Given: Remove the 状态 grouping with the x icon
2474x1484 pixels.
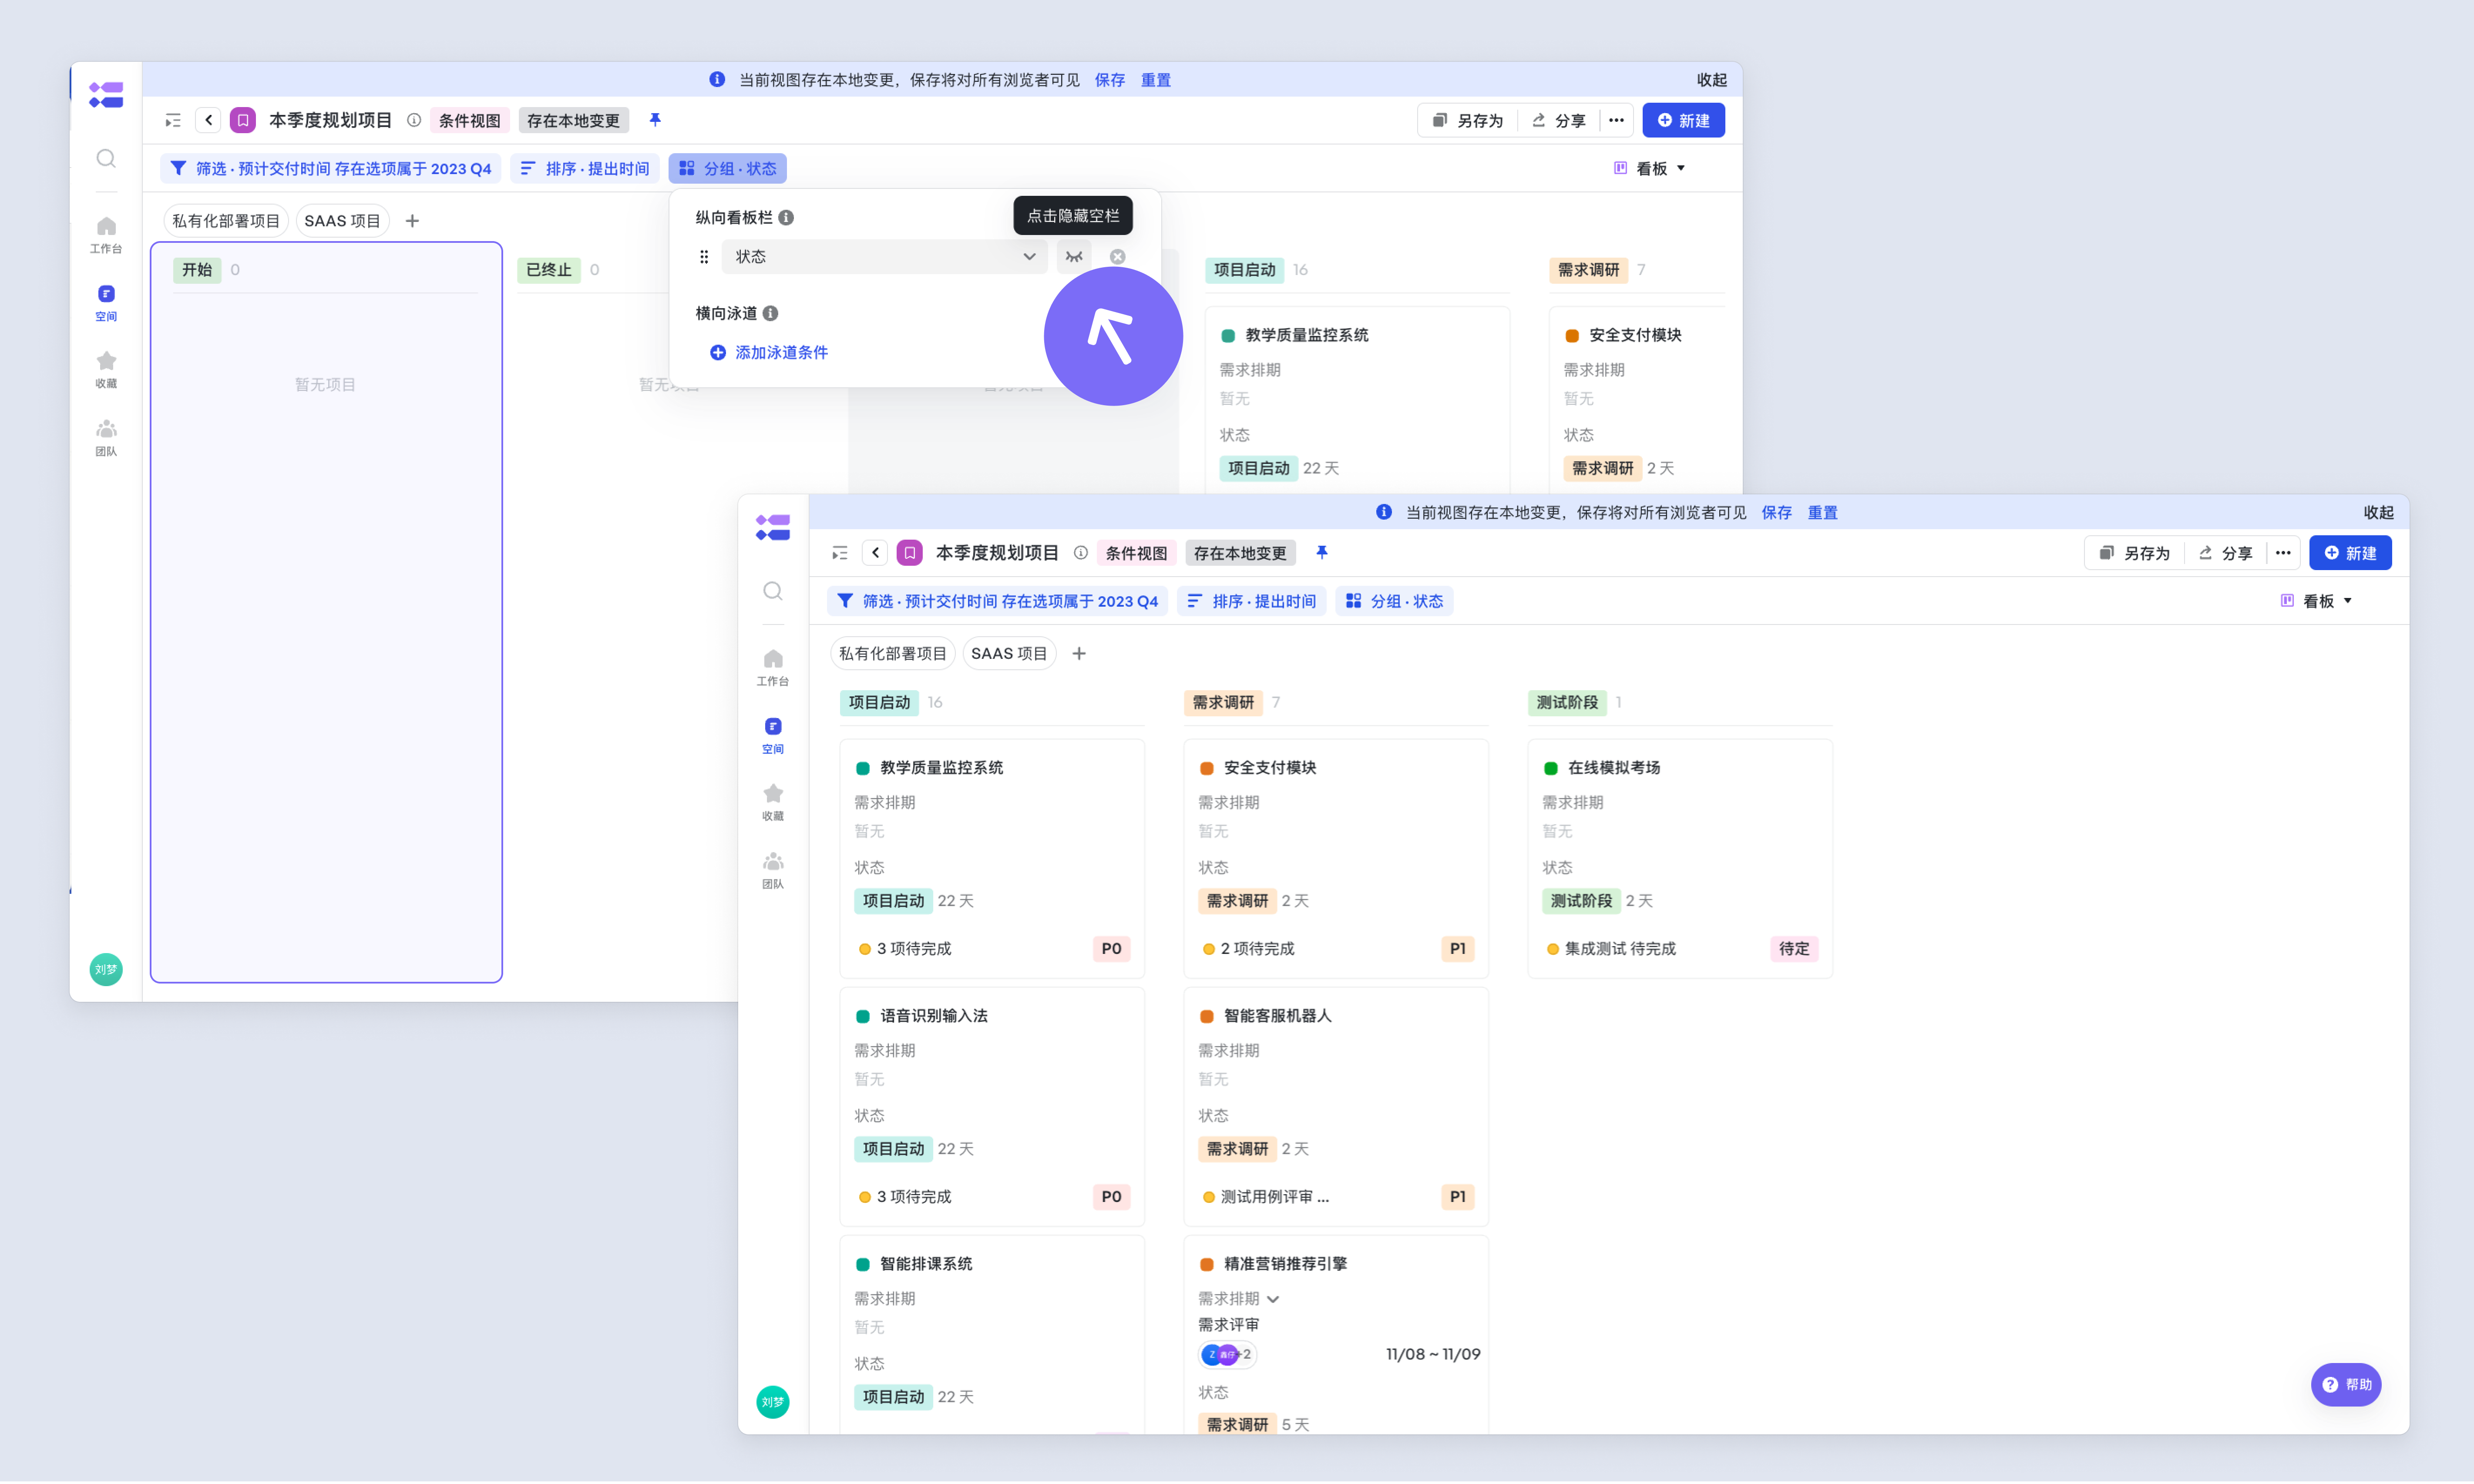Looking at the screenshot, I should [1118, 257].
